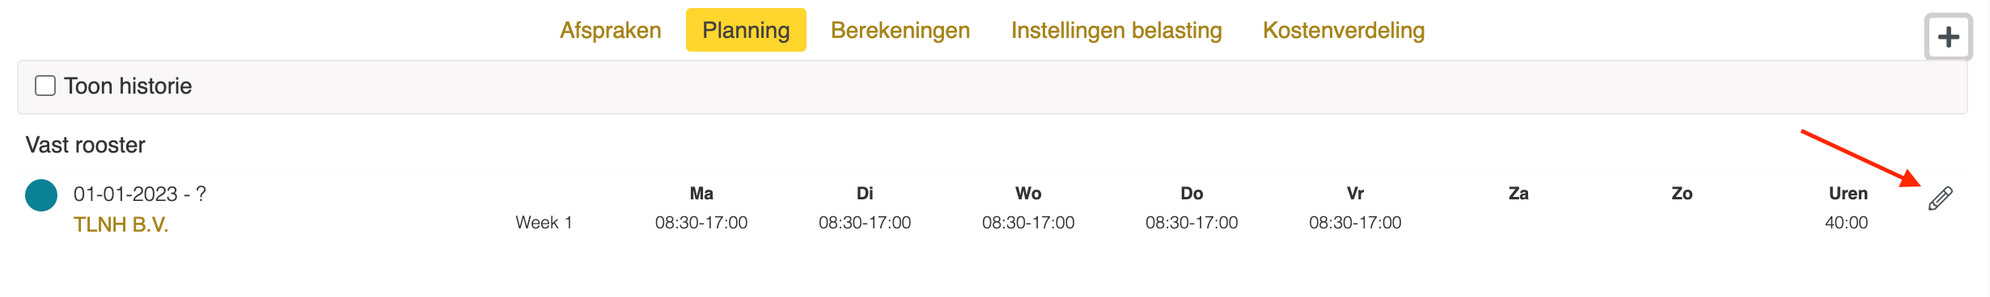The height and width of the screenshot is (297, 1990).
Task: Switch to the Afspraken tab
Action: click(611, 30)
